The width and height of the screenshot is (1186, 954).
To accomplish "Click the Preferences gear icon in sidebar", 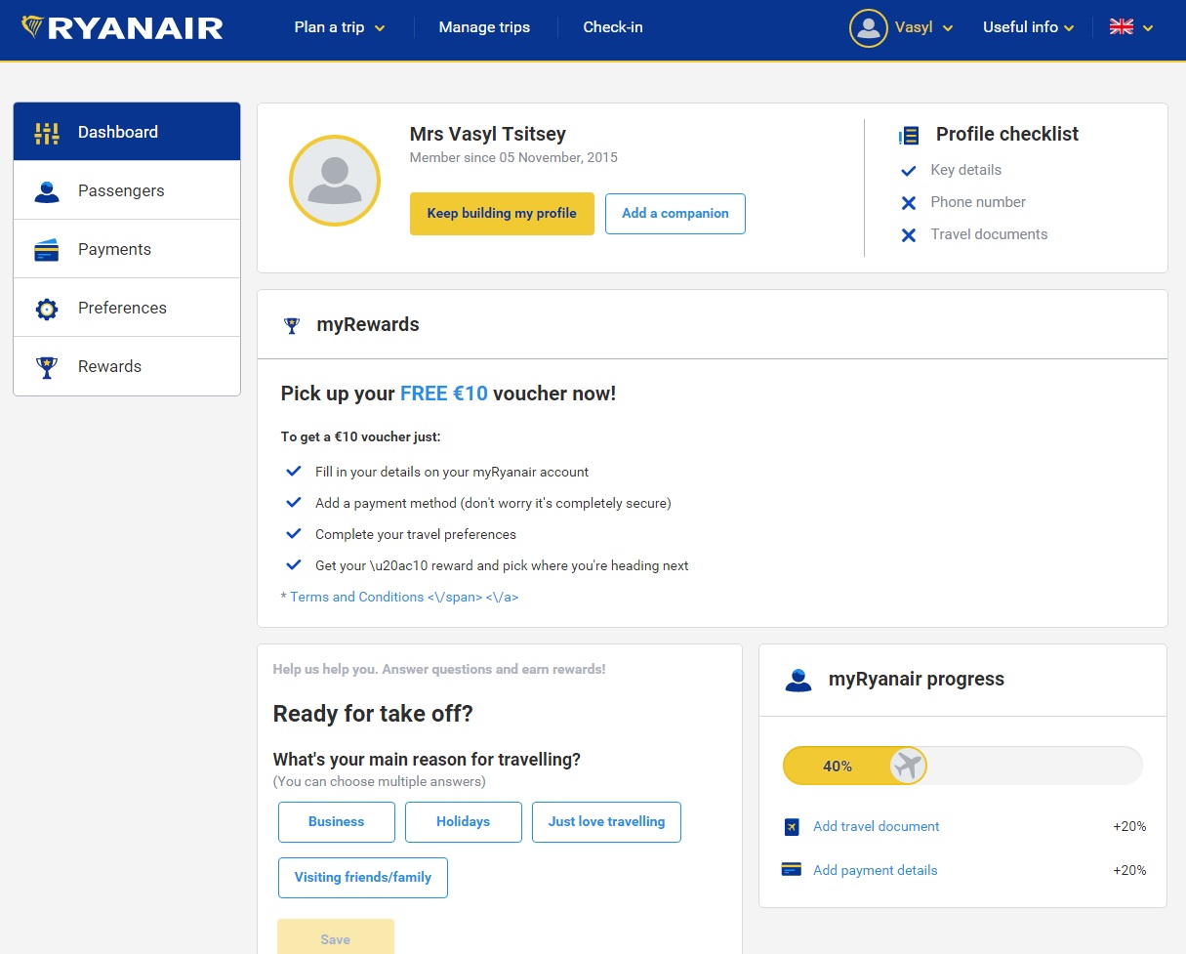I will [47, 309].
